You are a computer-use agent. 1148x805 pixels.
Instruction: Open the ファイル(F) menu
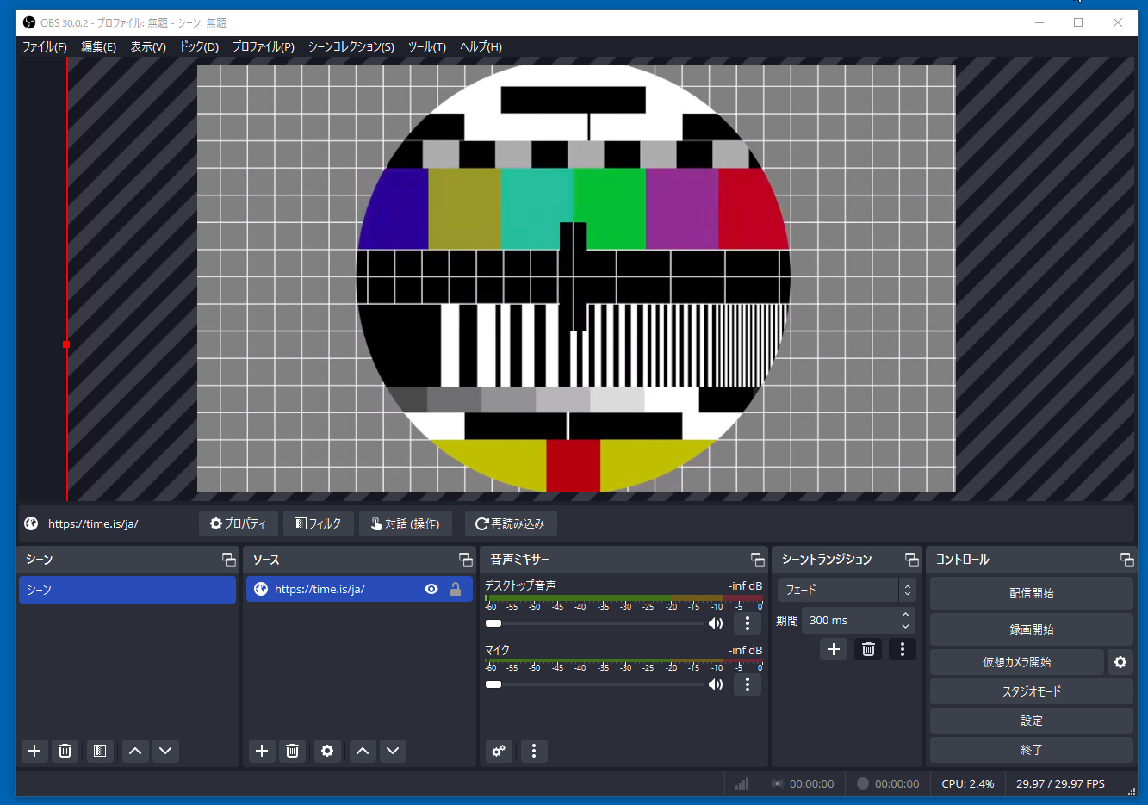click(x=45, y=46)
